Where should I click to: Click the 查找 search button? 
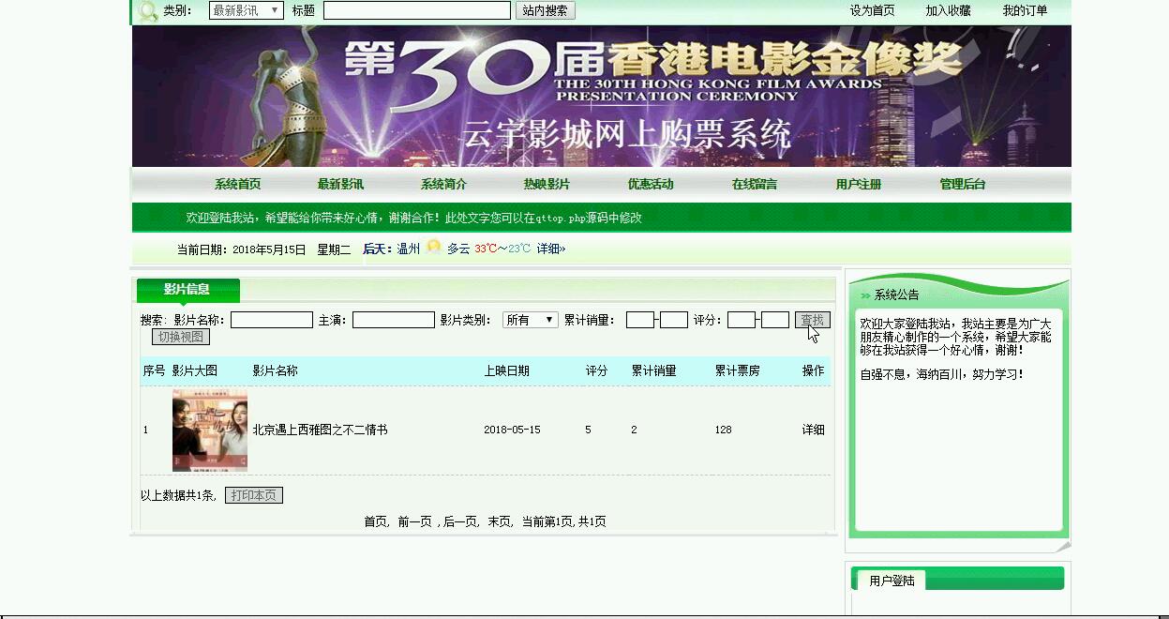point(813,320)
